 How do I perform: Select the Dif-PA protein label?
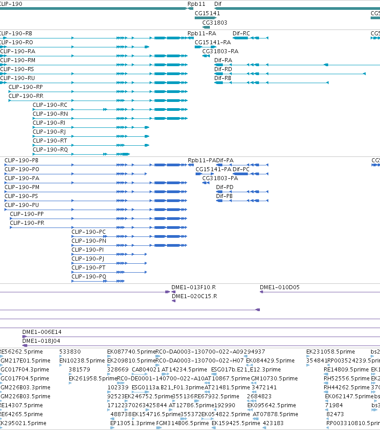pos(225,160)
